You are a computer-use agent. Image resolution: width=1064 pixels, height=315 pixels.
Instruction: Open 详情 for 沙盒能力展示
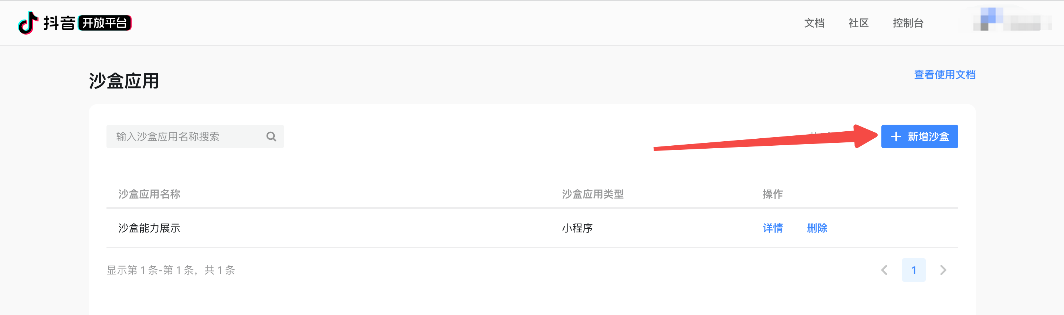coord(772,228)
